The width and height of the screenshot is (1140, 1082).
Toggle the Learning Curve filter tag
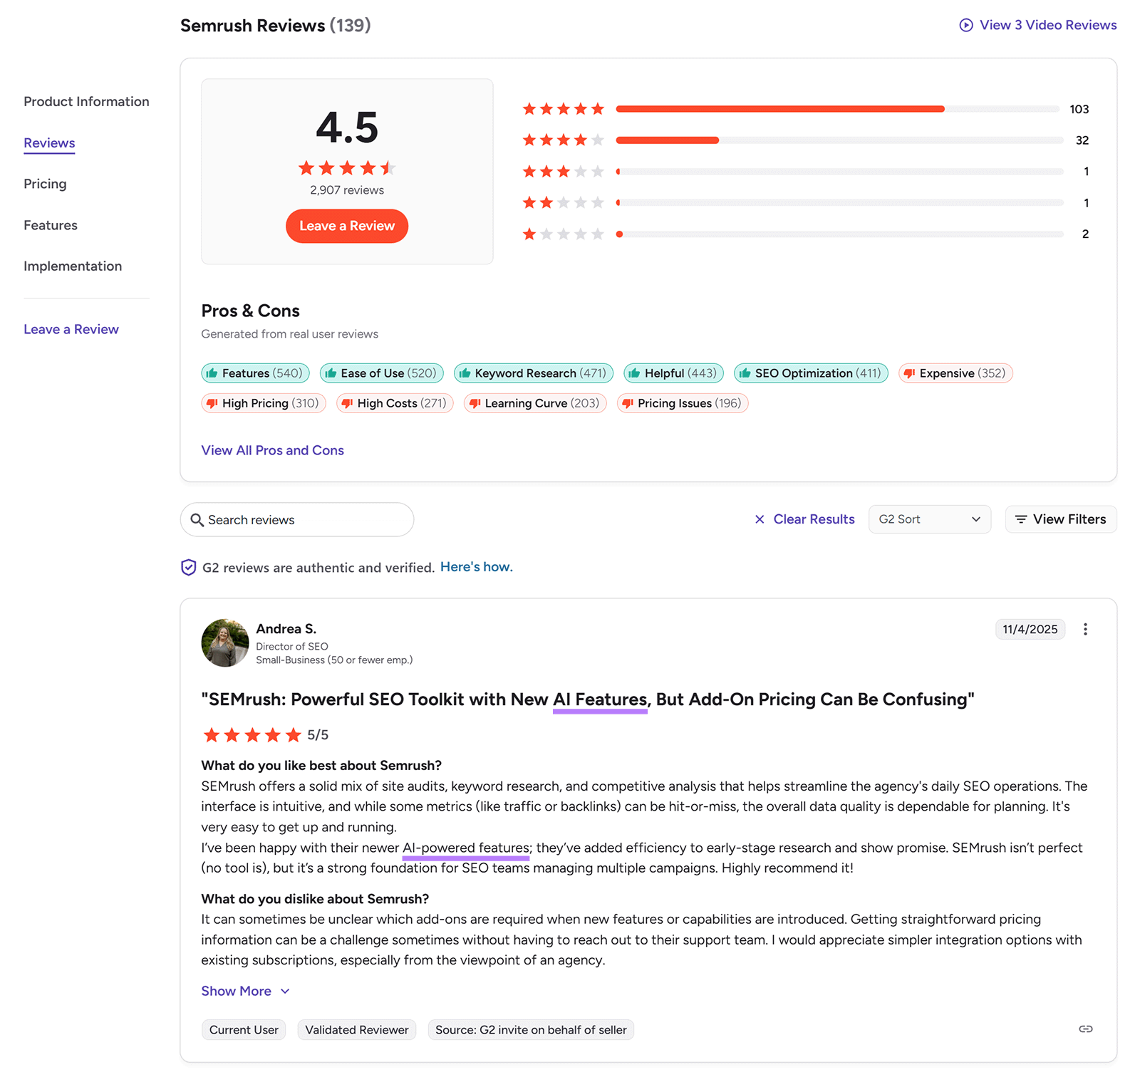[534, 403]
